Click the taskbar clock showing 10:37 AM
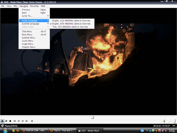This screenshot has height=133, width=177. click(172, 131)
